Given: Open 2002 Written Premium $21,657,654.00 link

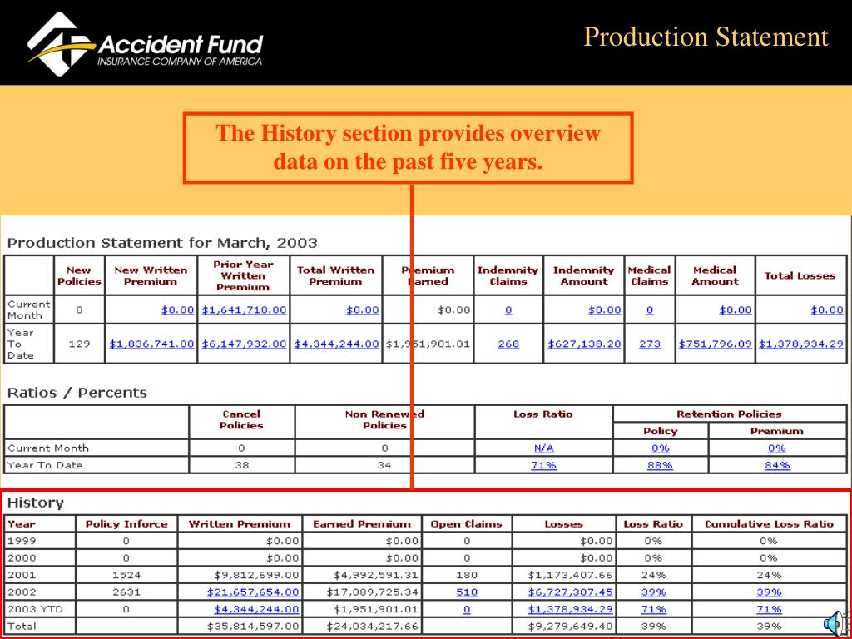Looking at the screenshot, I should coord(253,592).
